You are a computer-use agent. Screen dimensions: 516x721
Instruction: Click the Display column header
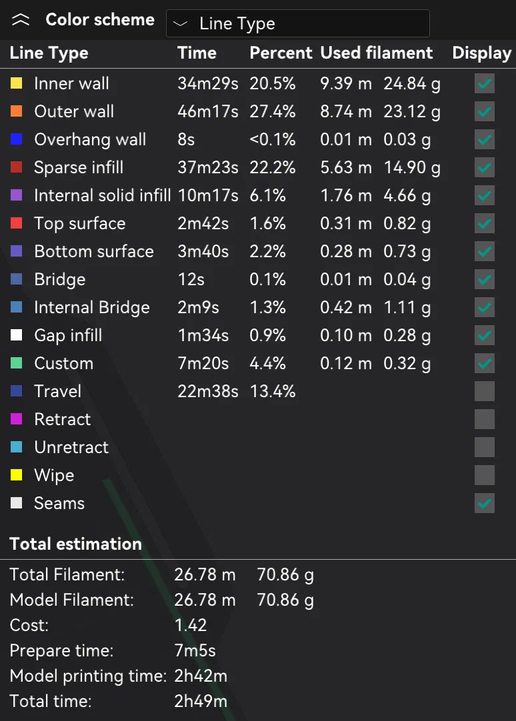(x=481, y=53)
